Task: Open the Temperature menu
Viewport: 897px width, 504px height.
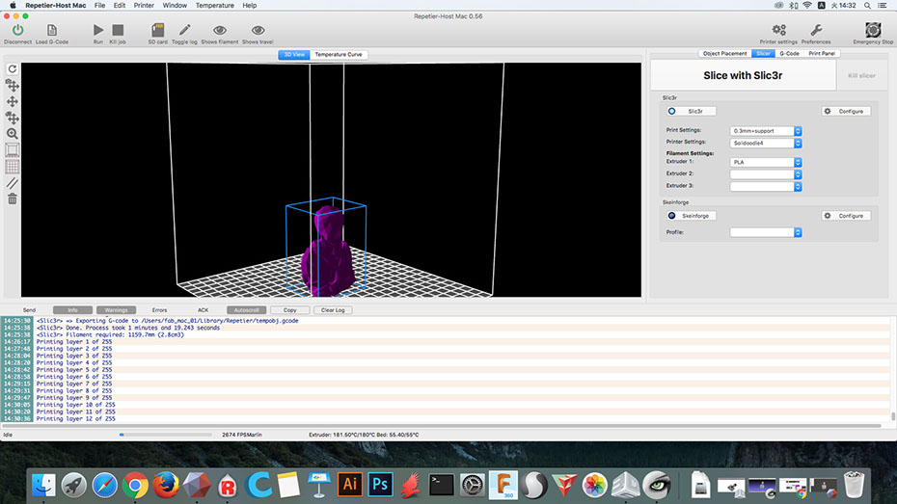Action: [x=214, y=5]
